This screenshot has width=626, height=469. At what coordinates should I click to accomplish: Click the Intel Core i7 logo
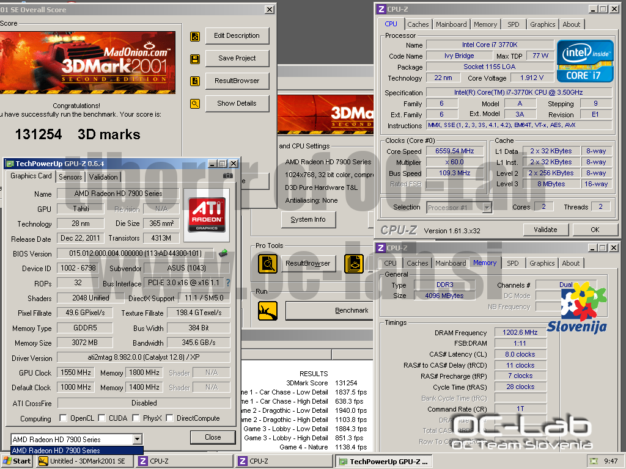pyautogui.click(x=585, y=61)
